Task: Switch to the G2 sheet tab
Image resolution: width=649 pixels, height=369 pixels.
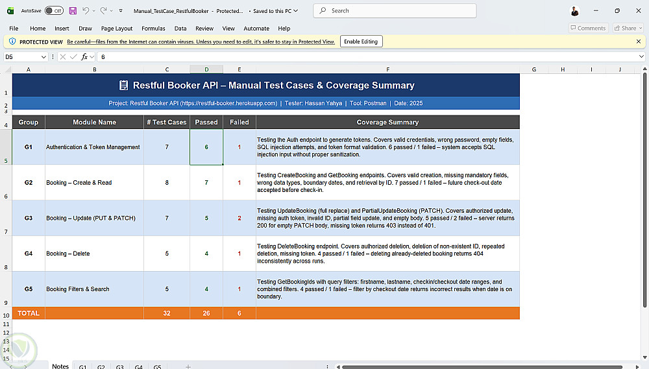Action: pos(101,366)
